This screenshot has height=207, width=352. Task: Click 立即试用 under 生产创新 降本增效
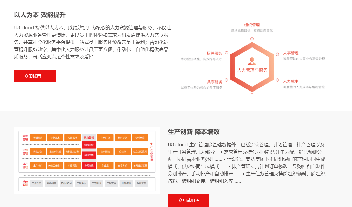point(189,200)
